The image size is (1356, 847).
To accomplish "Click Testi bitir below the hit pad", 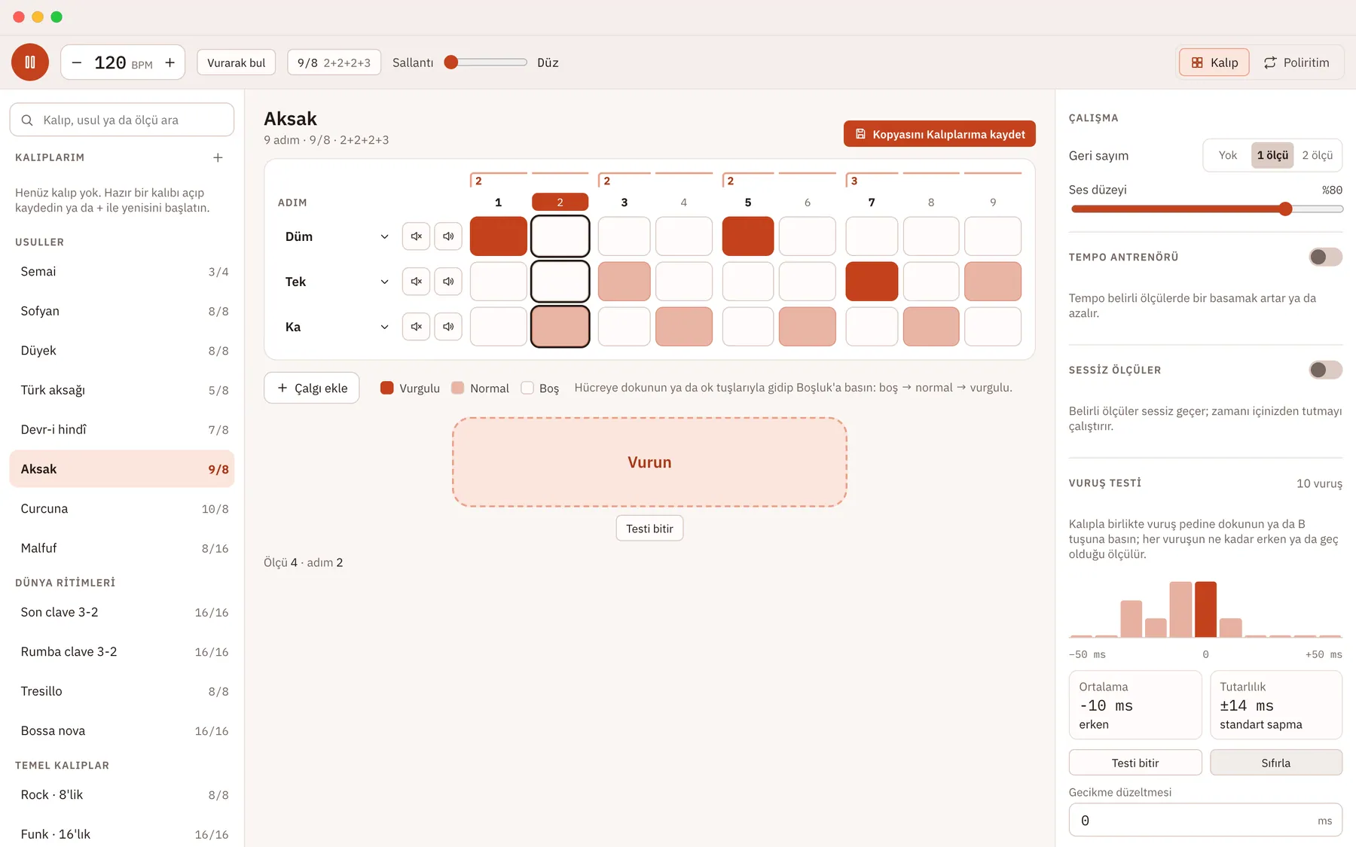I will (649, 529).
